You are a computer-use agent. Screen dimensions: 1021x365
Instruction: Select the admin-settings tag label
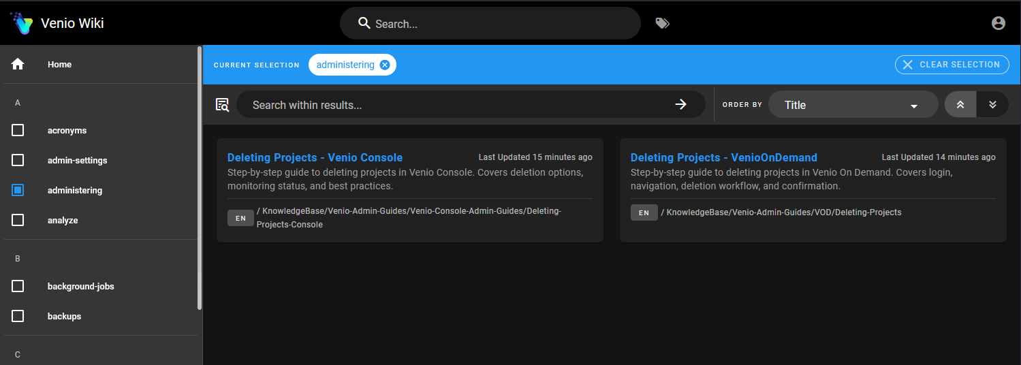(77, 160)
